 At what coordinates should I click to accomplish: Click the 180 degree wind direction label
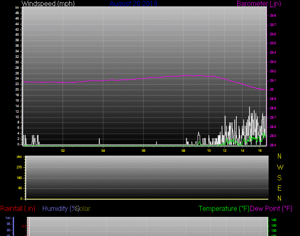[19, 178]
